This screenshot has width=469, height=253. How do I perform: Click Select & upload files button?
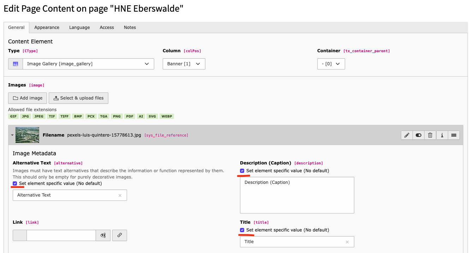point(78,98)
